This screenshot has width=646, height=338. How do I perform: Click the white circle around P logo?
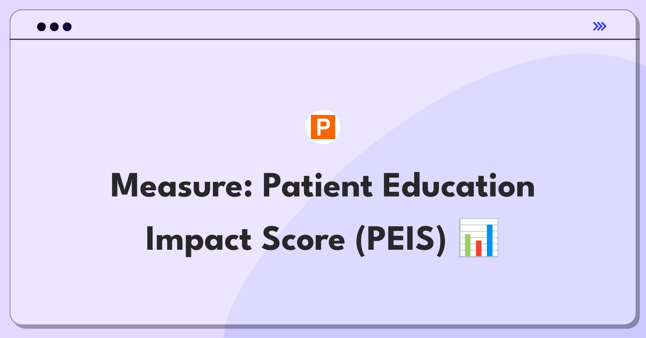tap(323, 127)
